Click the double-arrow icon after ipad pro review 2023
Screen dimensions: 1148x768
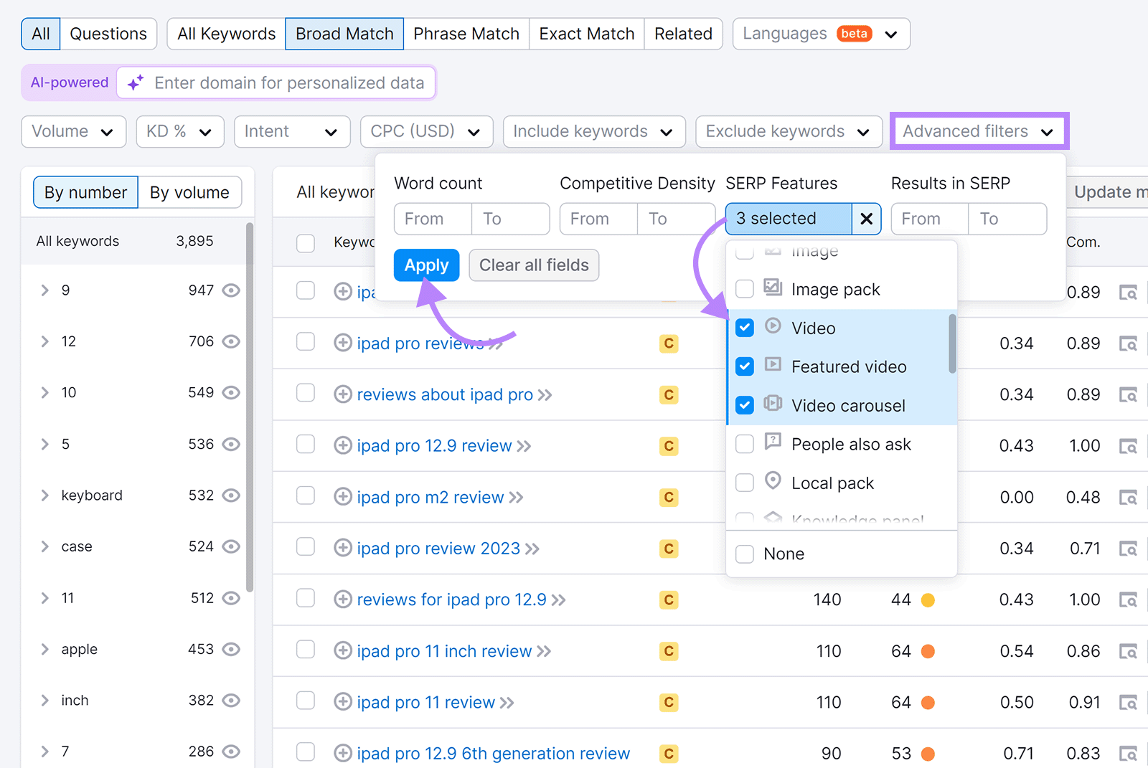[x=534, y=549]
